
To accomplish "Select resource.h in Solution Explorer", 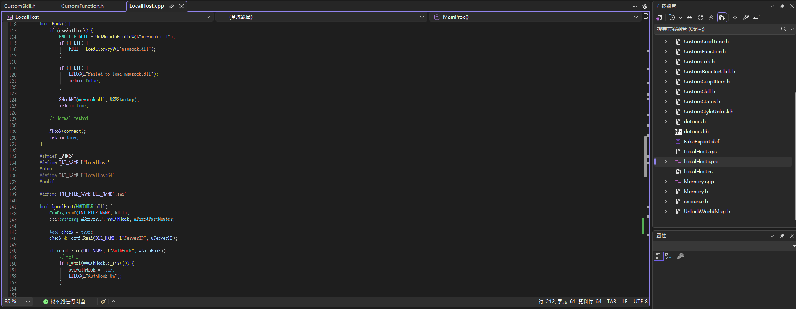I will tap(695, 202).
